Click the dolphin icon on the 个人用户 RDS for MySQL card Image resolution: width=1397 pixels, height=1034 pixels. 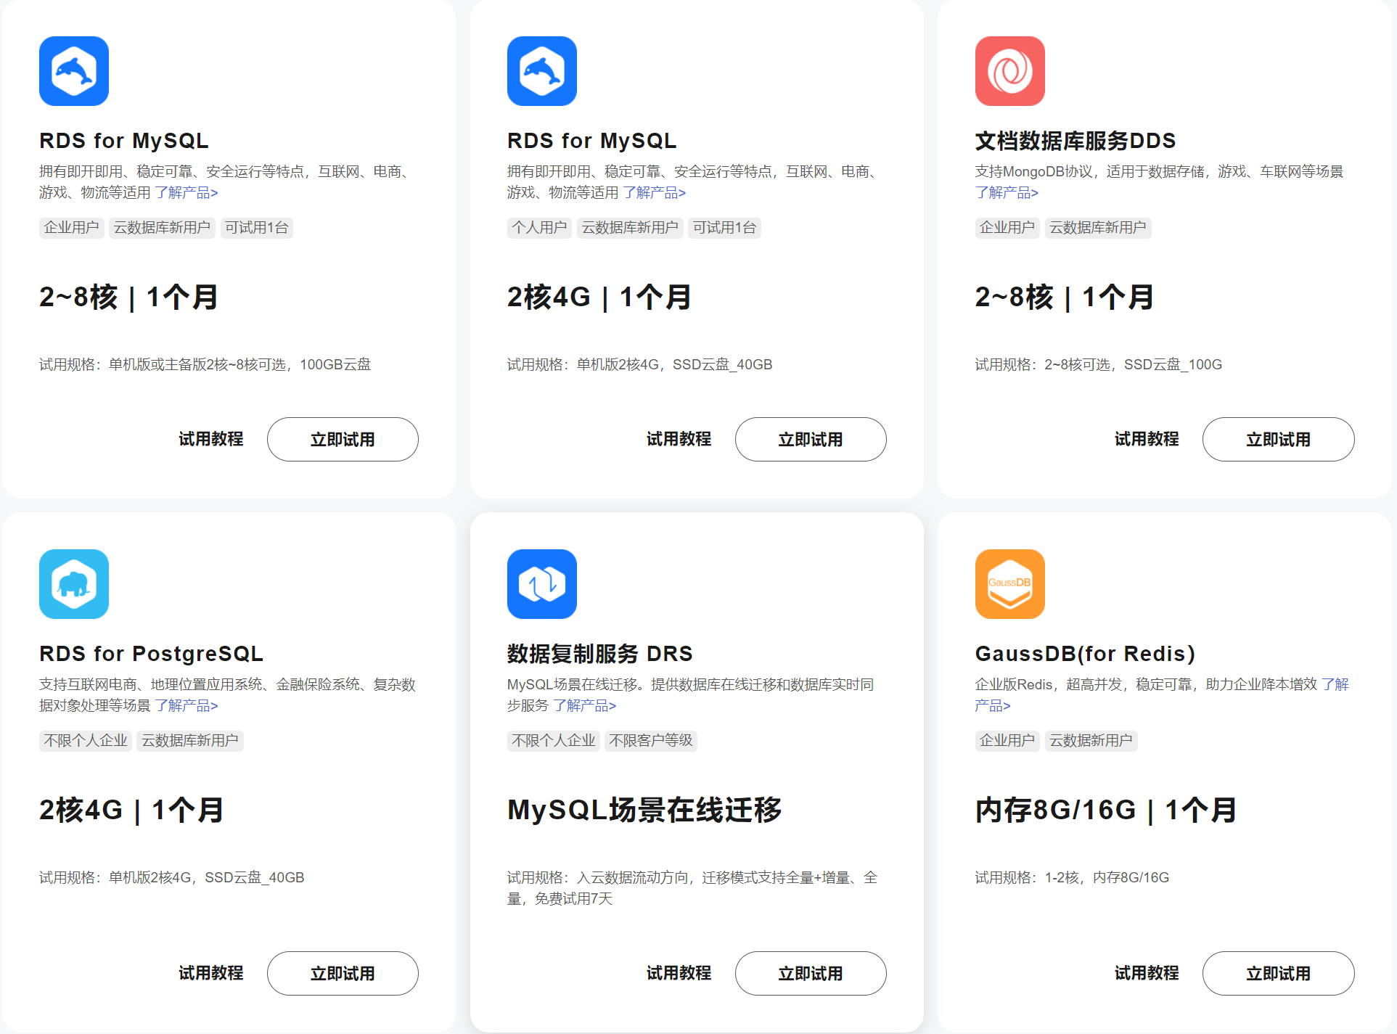(x=542, y=71)
